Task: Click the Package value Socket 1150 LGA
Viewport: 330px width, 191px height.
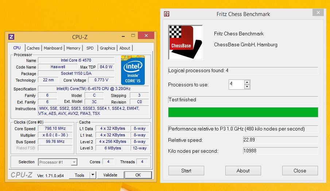Action: tap(76, 73)
